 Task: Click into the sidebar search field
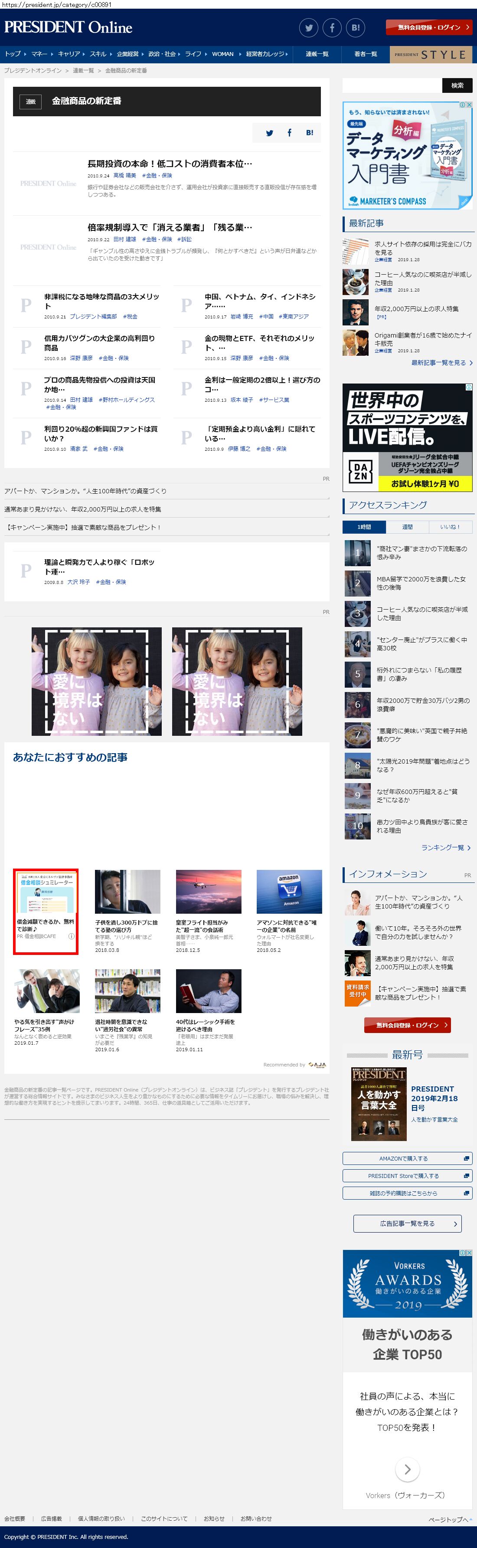pyautogui.click(x=392, y=85)
